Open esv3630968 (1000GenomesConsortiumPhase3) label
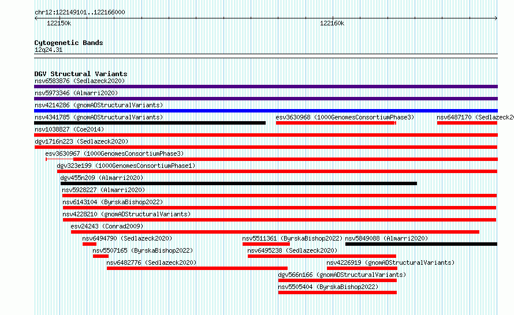The height and width of the screenshot is (315, 514). [x=345, y=117]
